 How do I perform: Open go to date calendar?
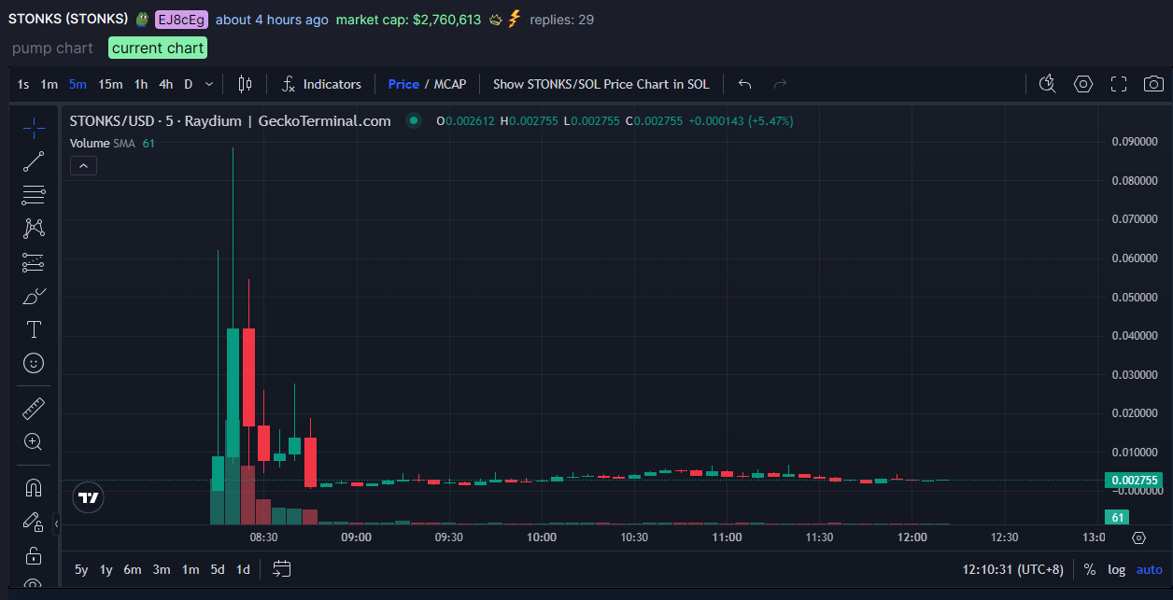click(282, 569)
